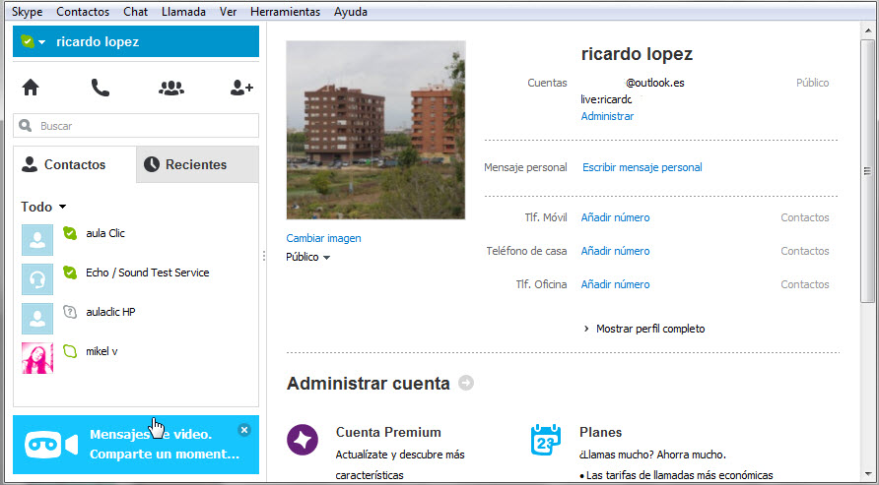Open status dropdown next to ricardo lopez
Viewport: 879px width, 485px height.
coord(42,42)
